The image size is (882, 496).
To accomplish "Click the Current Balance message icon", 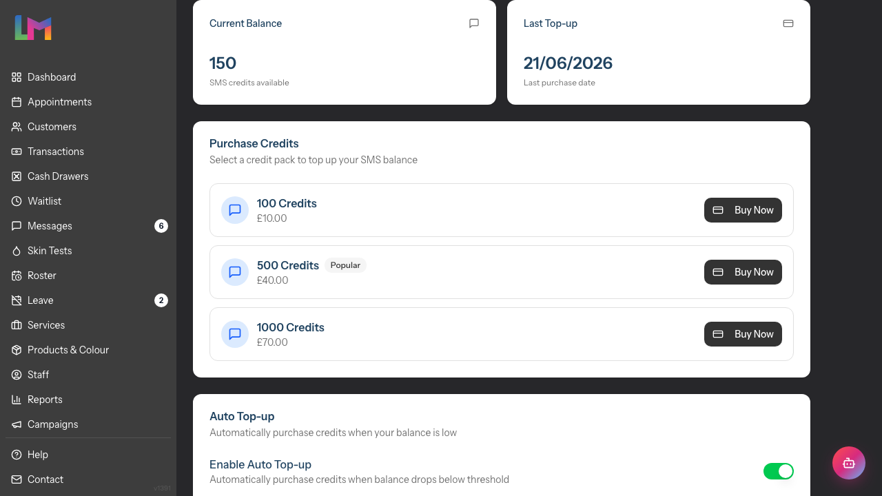I will coord(474,23).
